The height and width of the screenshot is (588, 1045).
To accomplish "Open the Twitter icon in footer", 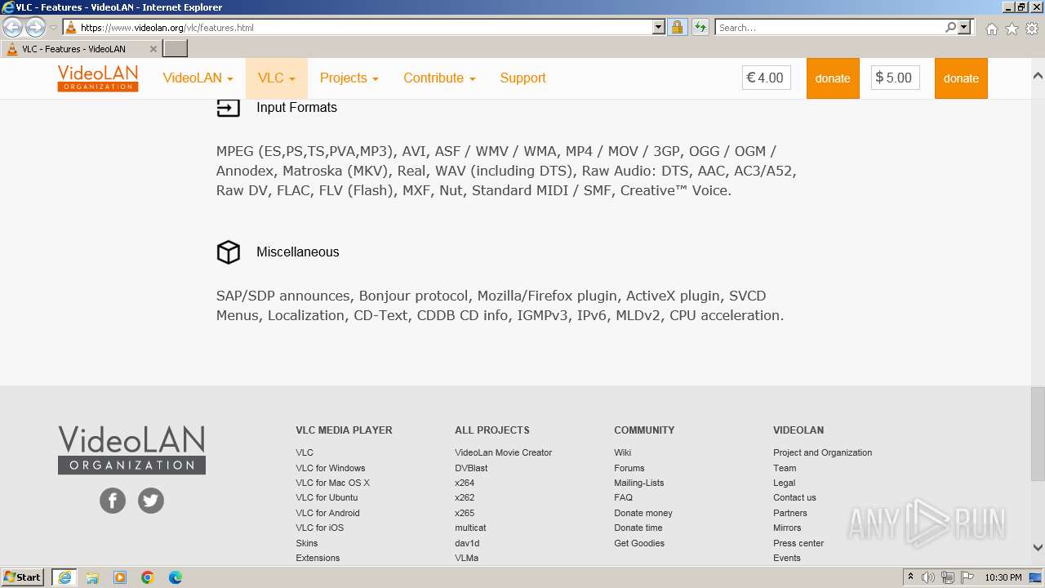I will click(x=151, y=501).
